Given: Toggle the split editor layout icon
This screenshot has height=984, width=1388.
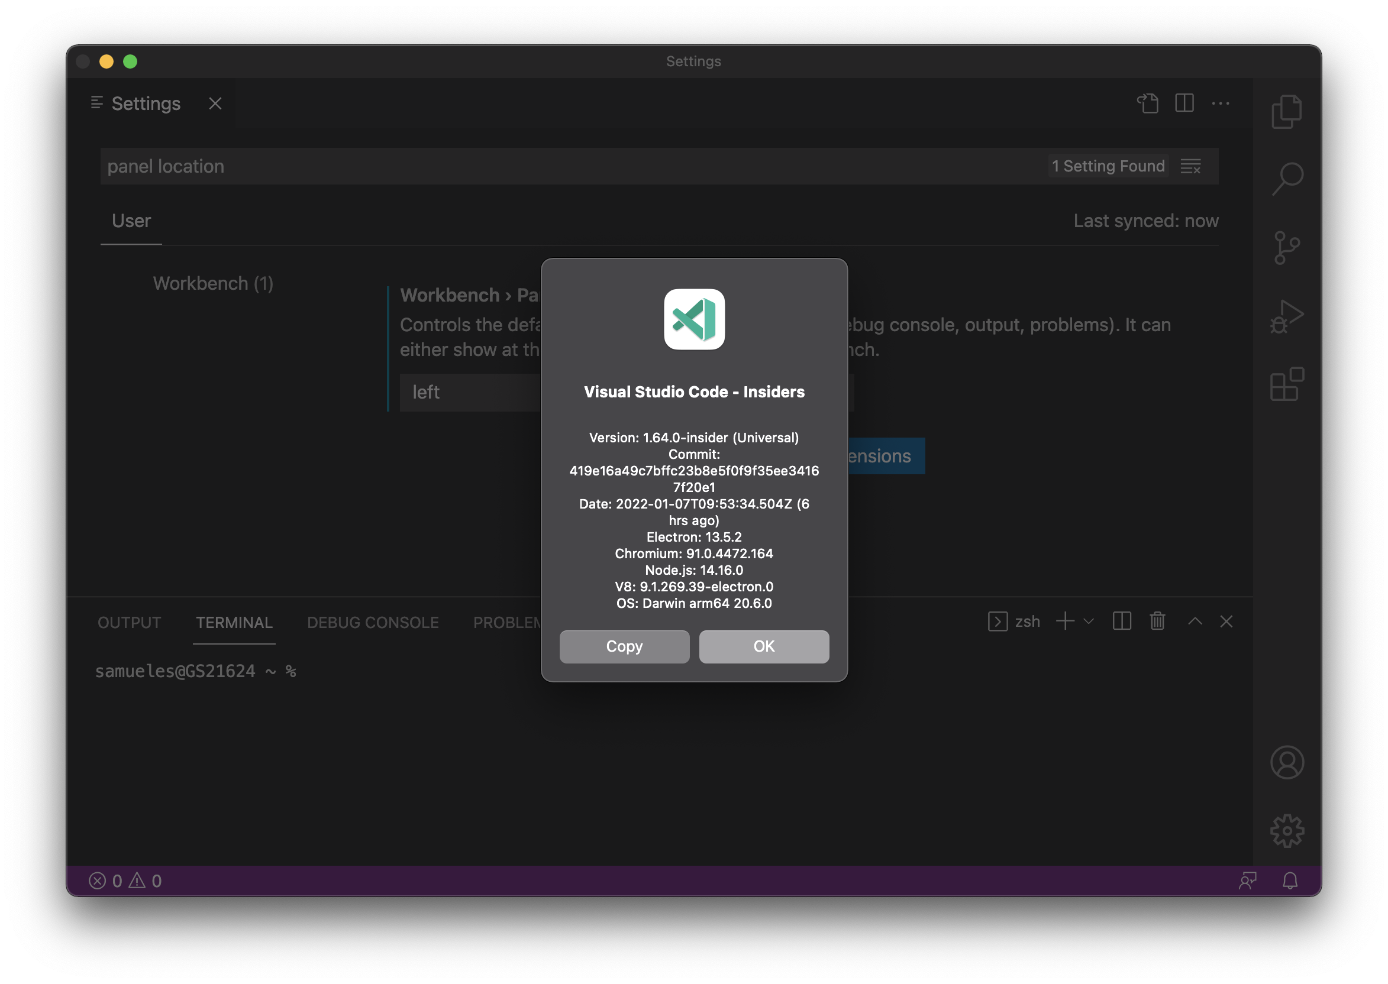Looking at the screenshot, I should tap(1184, 103).
